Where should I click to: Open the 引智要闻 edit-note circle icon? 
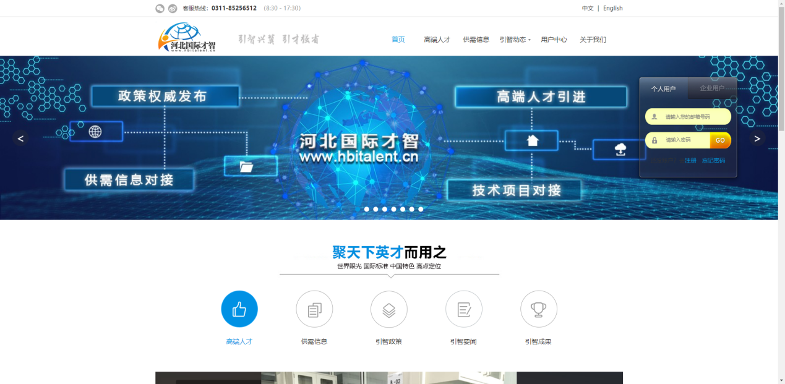tap(464, 309)
